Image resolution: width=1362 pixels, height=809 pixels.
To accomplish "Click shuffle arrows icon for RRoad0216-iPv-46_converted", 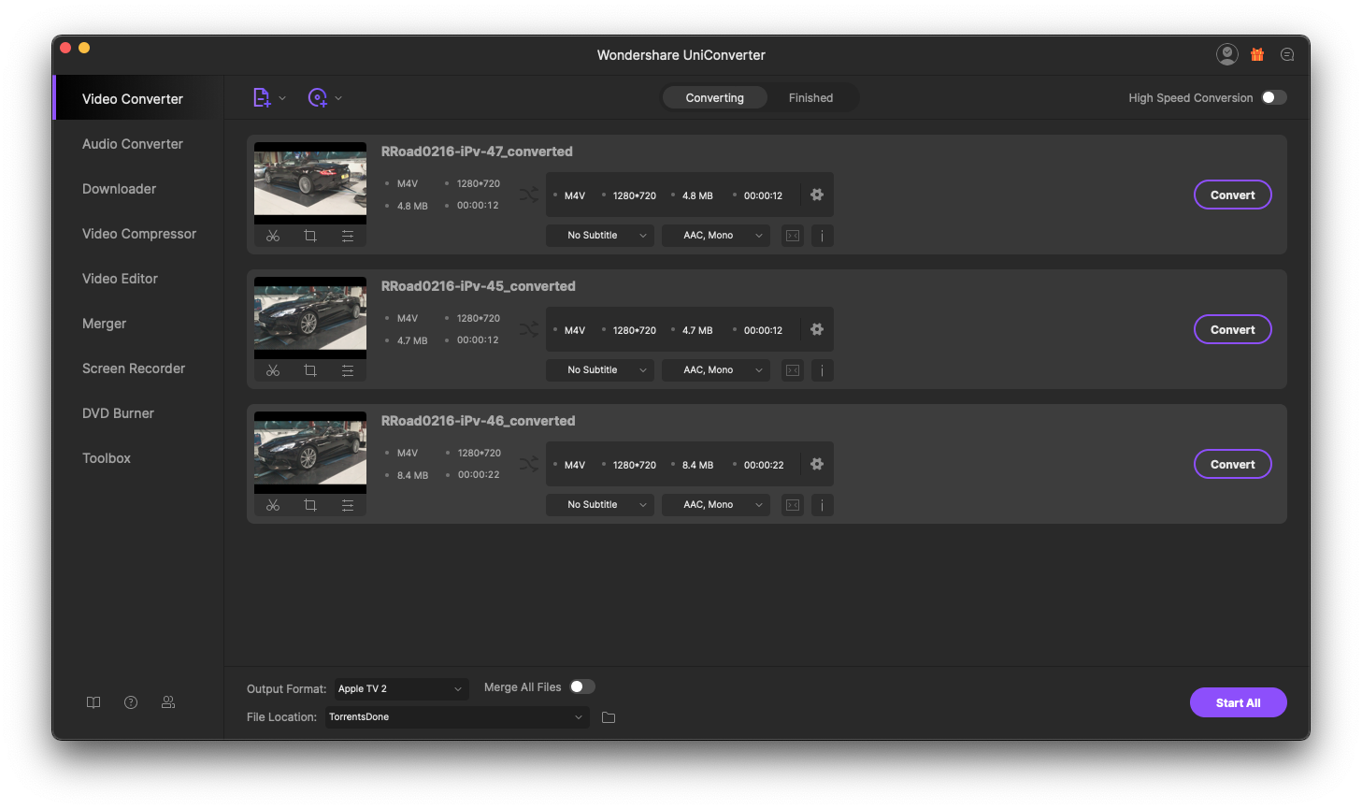I will pos(529,464).
